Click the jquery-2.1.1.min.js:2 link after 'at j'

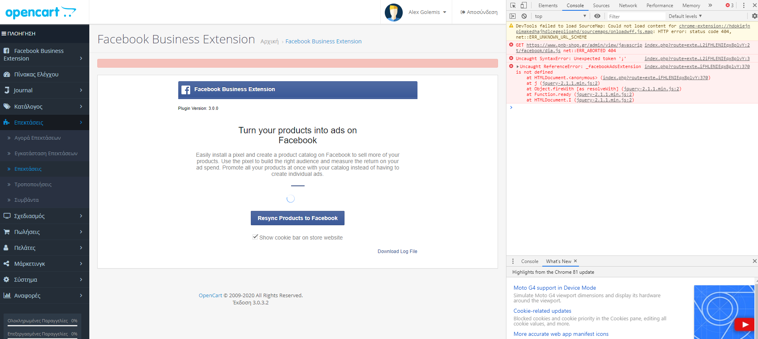click(570, 83)
